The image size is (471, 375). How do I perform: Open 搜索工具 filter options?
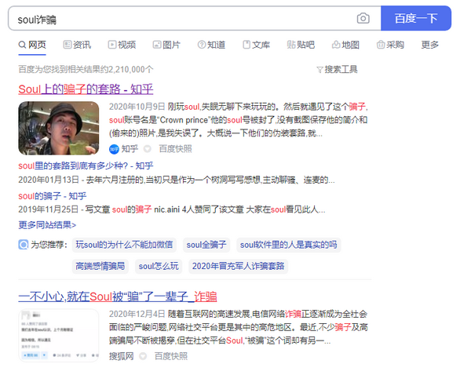tap(337, 70)
